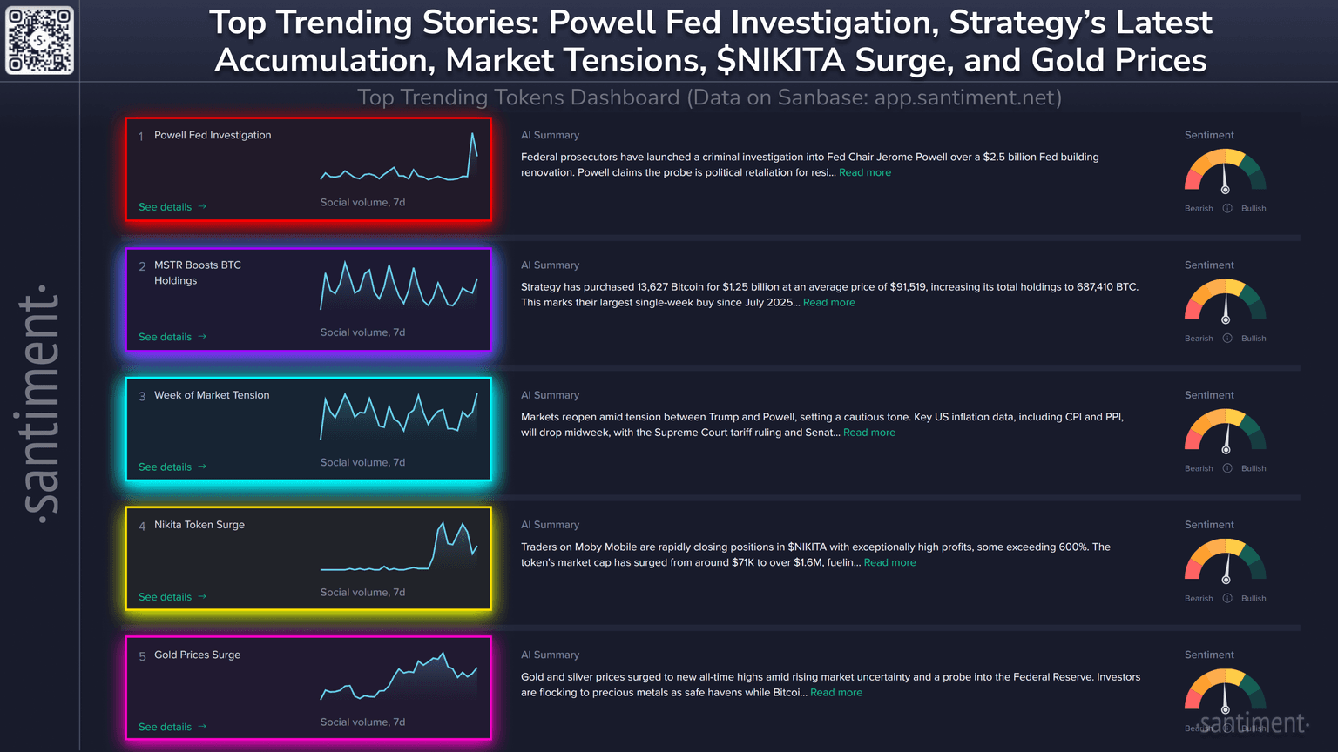Image resolution: width=1338 pixels, height=752 pixels.
Task: Read more of the Strategy Bitcoin purchase summary
Action: click(828, 303)
